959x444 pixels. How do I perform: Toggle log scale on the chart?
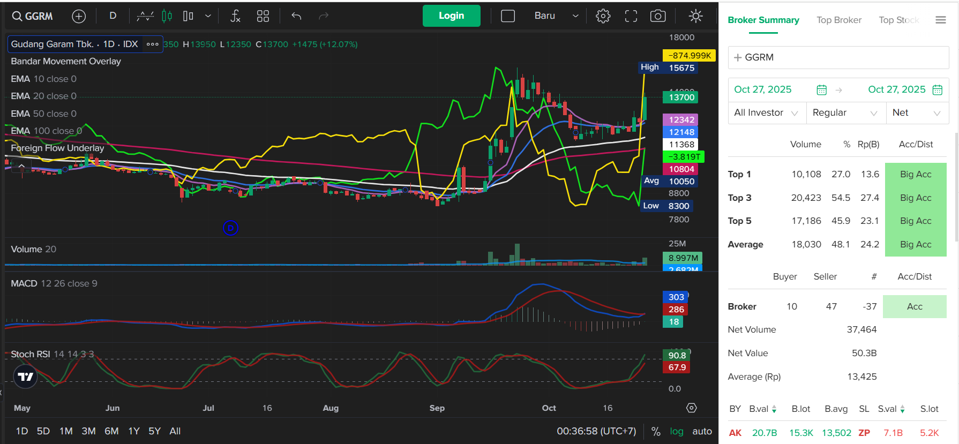coord(676,431)
